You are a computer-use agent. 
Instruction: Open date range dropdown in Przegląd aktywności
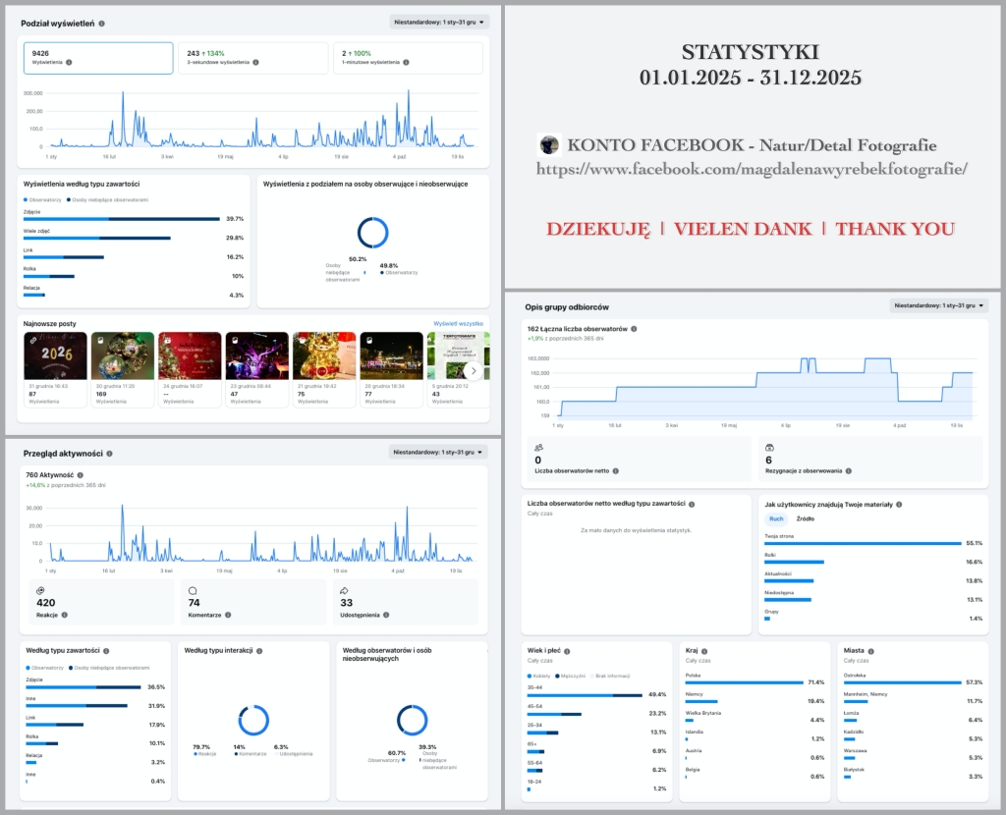[438, 453]
